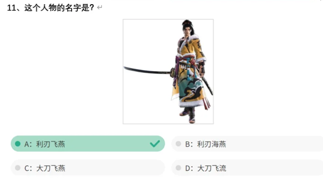Viewport: 323px width, 180px height.
Task: Click the character's sandaled feet in the image
Action: coord(188,116)
